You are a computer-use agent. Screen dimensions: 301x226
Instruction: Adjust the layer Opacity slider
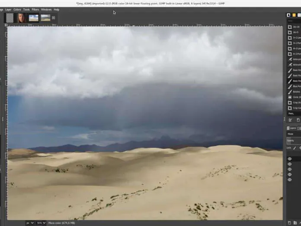(294, 141)
